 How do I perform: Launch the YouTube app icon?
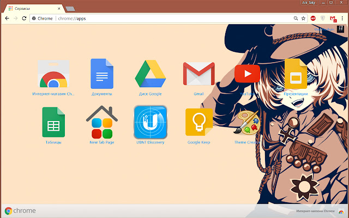coord(247,74)
